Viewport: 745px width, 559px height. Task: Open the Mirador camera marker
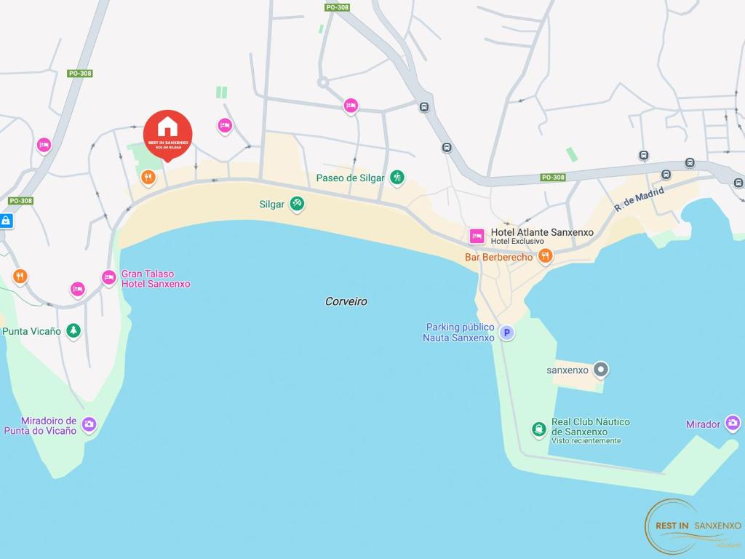pos(733,423)
